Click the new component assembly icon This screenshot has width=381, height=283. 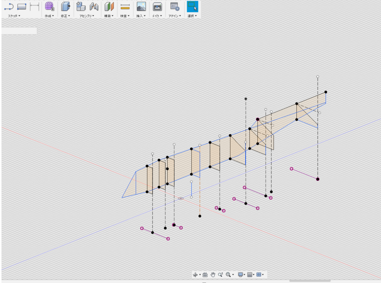point(81,6)
